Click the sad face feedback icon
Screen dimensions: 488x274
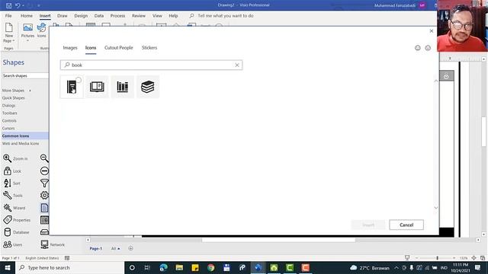(428, 48)
